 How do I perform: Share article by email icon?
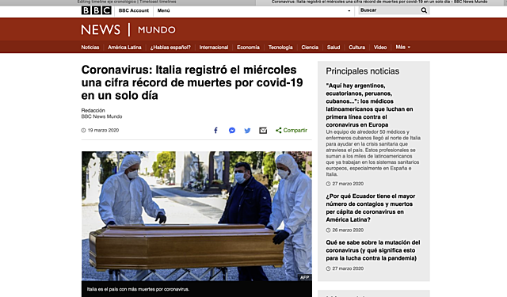[x=263, y=130]
